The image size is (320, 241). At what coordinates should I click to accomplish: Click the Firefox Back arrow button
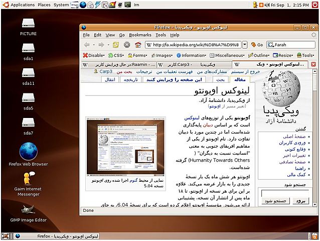(87, 45)
